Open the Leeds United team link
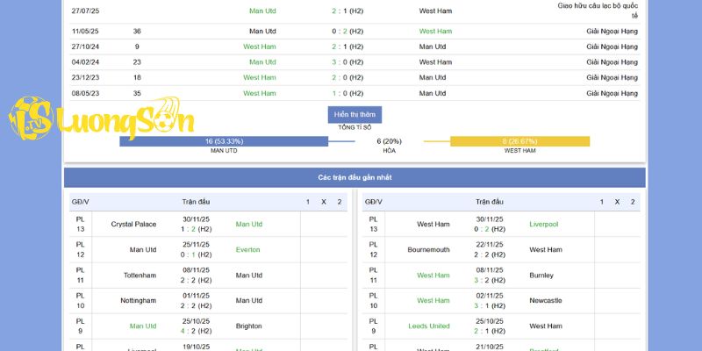 (428, 326)
